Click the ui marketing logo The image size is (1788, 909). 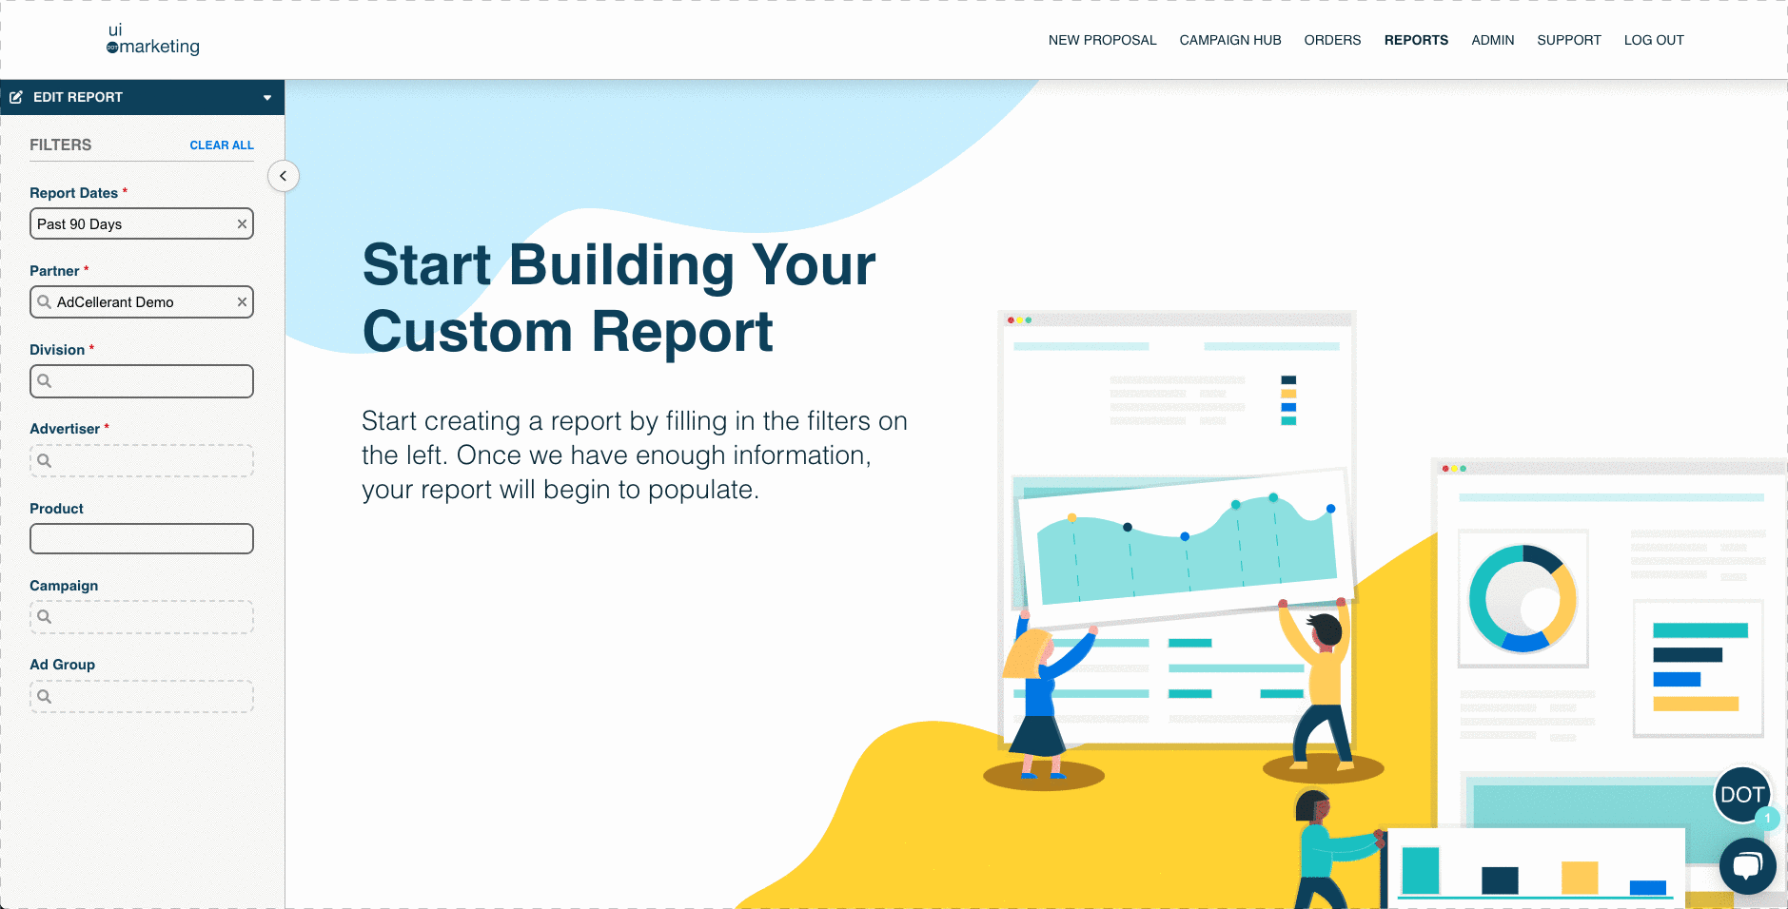(x=153, y=39)
